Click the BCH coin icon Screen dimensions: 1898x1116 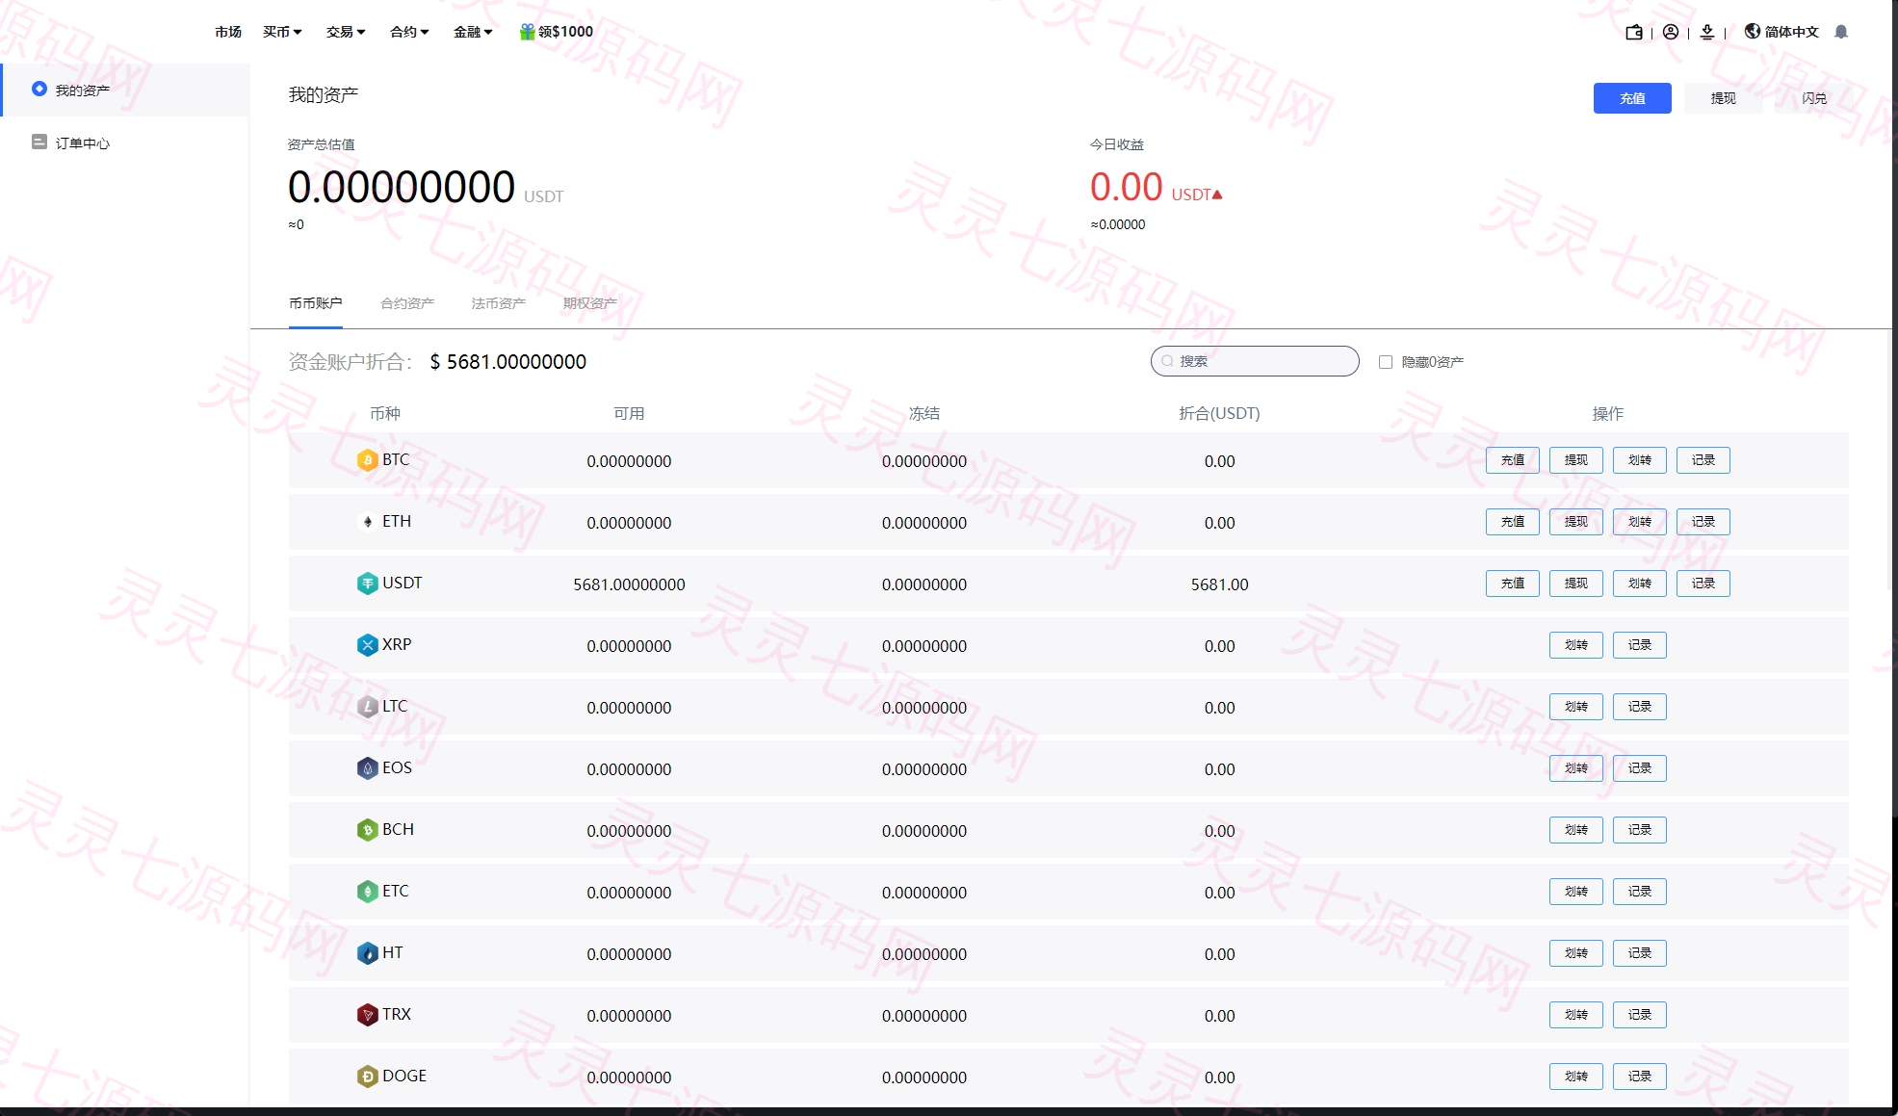click(x=367, y=830)
